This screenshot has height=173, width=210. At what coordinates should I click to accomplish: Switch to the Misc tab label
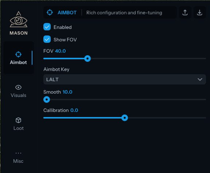click(18, 161)
